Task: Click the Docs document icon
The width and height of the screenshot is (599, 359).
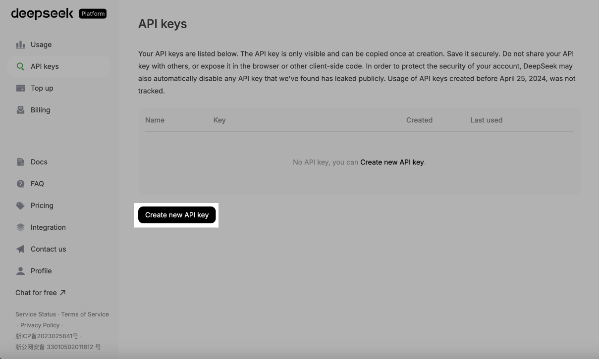Action: pyautogui.click(x=20, y=162)
